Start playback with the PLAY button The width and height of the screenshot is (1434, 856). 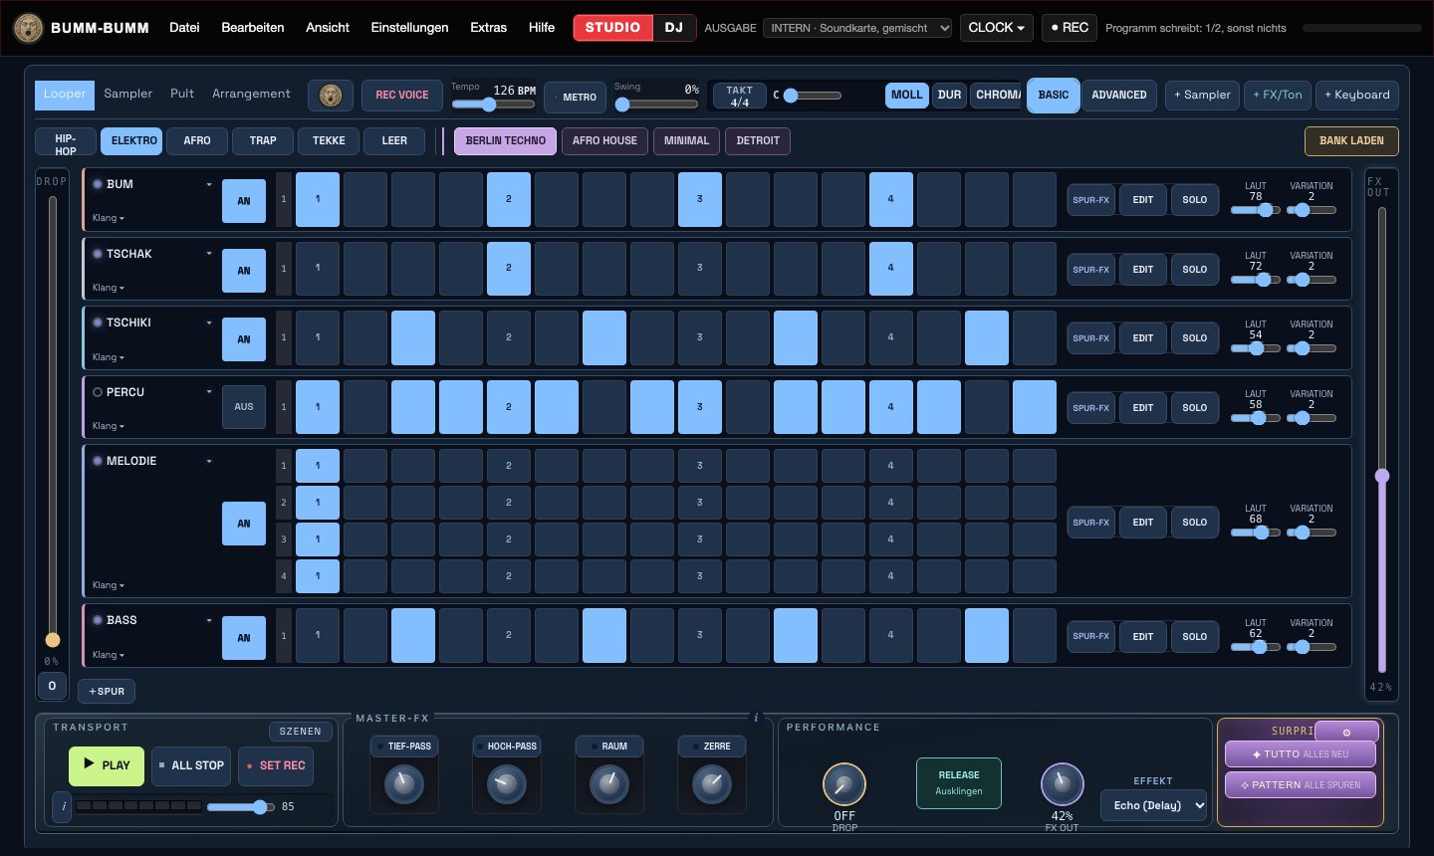click(x=107, y=765)
